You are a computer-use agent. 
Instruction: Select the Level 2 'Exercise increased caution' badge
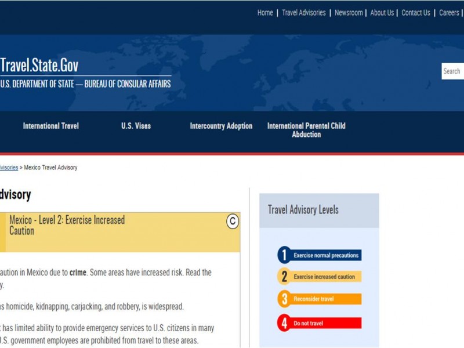320,277
